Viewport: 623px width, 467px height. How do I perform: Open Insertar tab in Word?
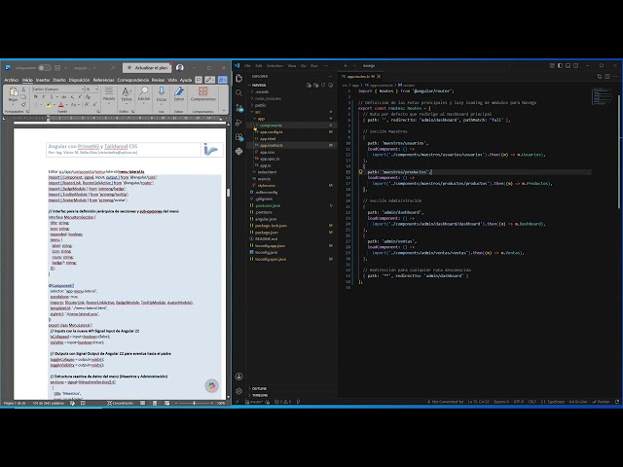43,80
